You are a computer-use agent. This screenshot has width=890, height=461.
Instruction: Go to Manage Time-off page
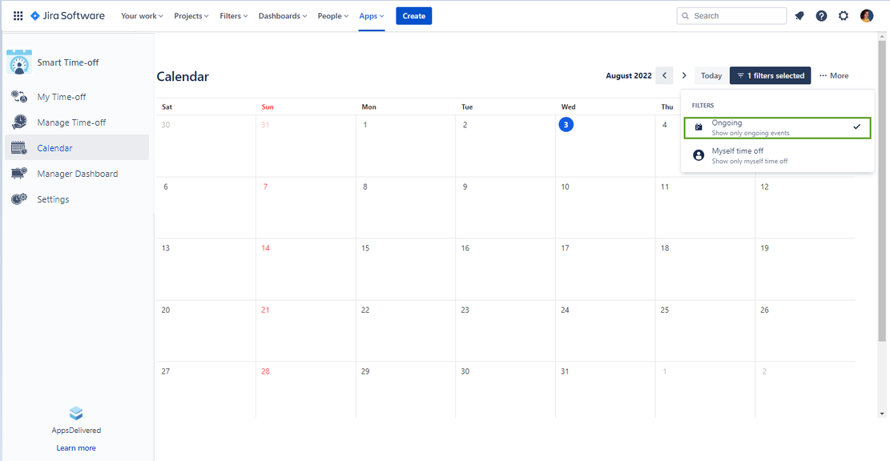click(71, 122)
